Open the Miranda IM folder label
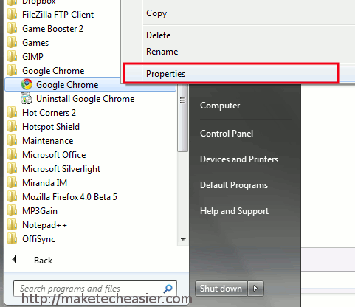Screen dimensions: 355x307 (x=44, y=183)
